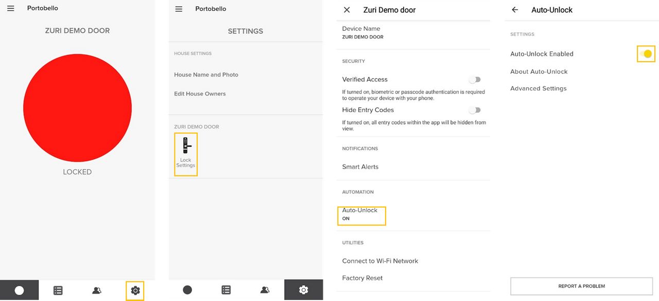
Task: Go back using arrow on Auto-Unlock screen
Action: pos(515,10)
